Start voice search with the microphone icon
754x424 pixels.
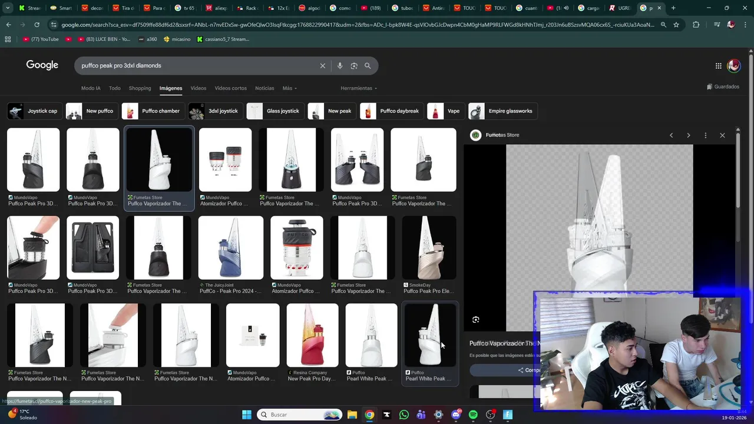(x=340, y=66)
